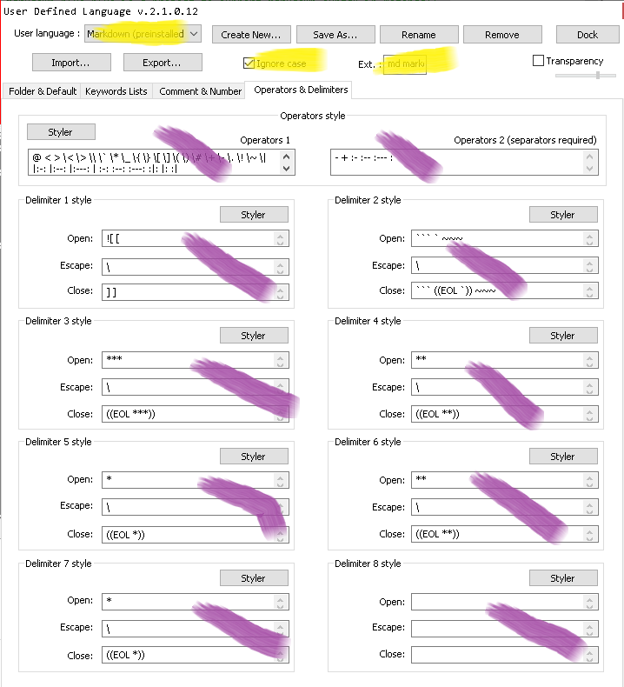Click Delimiter 4 Open field
624x687 pixels.
(504, 360)
